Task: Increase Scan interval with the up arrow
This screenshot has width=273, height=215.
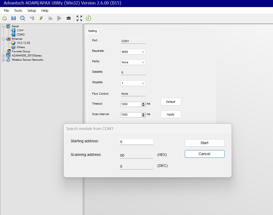Action: click(x=143, y=114)
